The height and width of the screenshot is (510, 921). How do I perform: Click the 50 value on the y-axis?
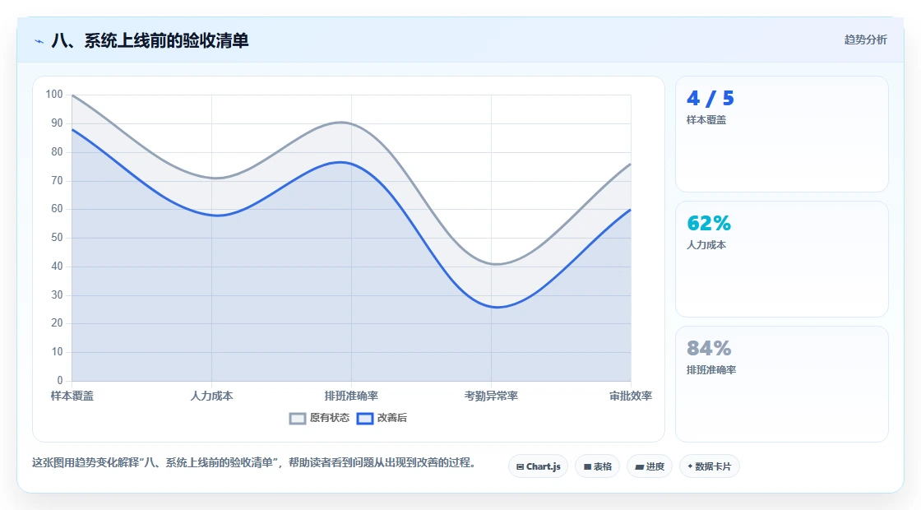point(57,238)
